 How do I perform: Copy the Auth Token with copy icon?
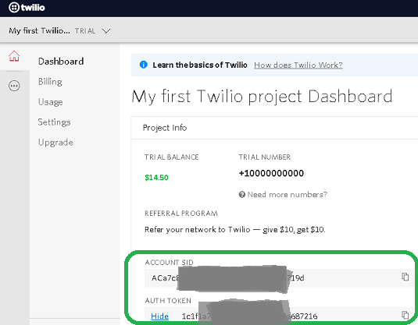[x=405, y=315]
